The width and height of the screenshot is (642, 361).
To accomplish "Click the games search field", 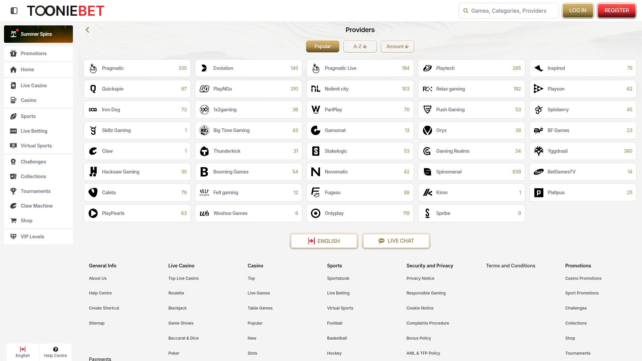I will 509,11.
